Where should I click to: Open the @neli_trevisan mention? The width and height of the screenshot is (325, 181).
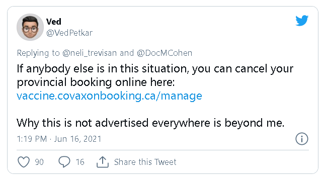tap(90, 53)
